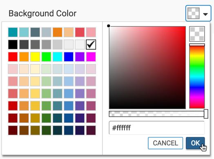Click the OK button

pyautogui.click(x=195, y=143)
